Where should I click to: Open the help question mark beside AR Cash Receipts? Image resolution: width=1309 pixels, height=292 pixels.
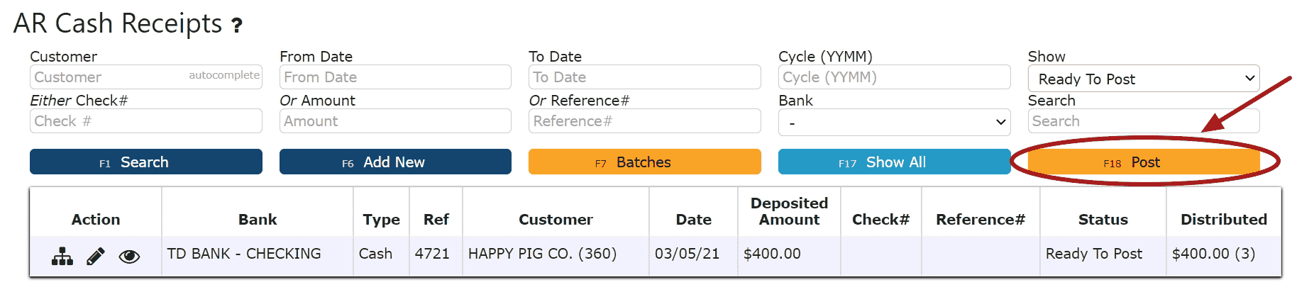[x=238, y=26]
